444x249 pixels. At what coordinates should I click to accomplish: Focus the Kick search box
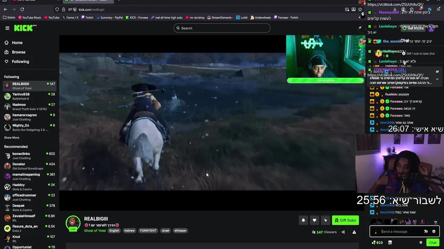tap(222, 28)
